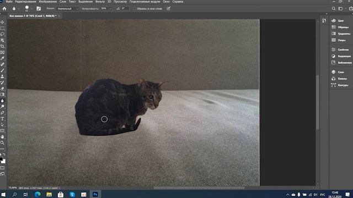This screenshot has height=198, width=353.
Task: Select the Hand tool
Action: pyautogui.click(x=2, y=137)
